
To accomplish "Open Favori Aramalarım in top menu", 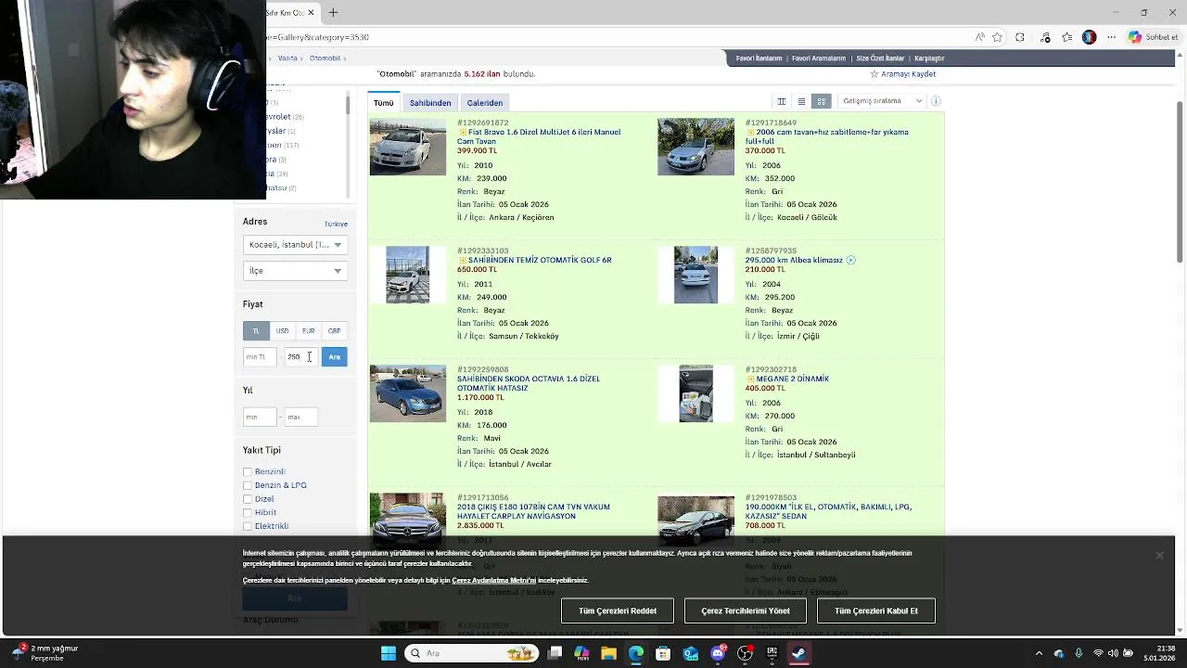I will [x=819, y=58].
